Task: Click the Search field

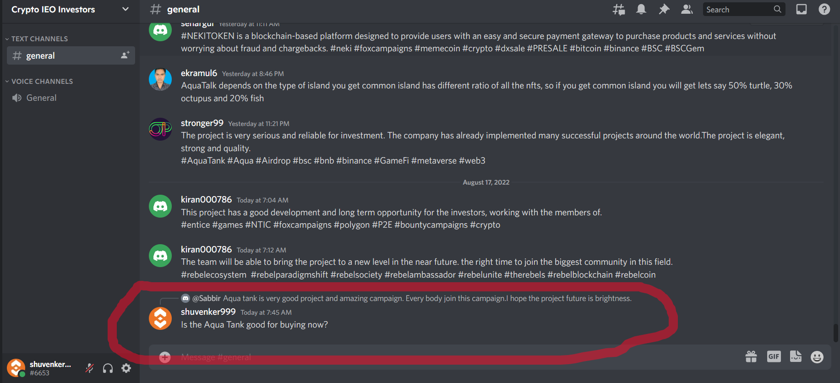Action: (744, 9)
